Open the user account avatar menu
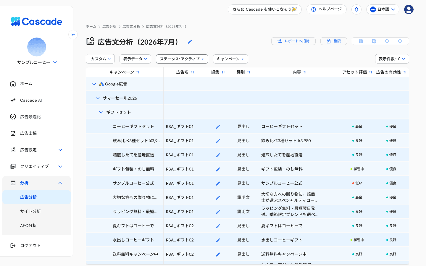This screenshot has height=266, width=426. [409, 9]
